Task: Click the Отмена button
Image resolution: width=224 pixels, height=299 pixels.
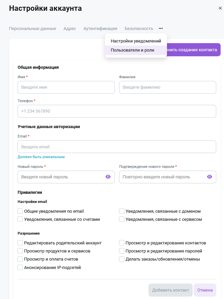Action: [205, 290]
